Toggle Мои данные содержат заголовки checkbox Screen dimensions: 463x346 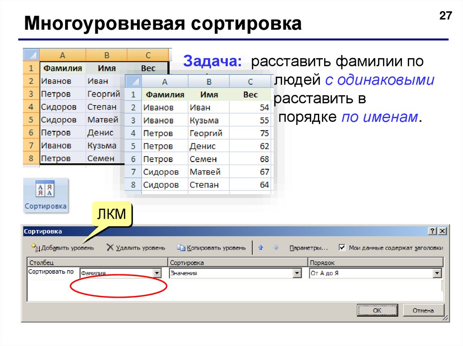342,248
